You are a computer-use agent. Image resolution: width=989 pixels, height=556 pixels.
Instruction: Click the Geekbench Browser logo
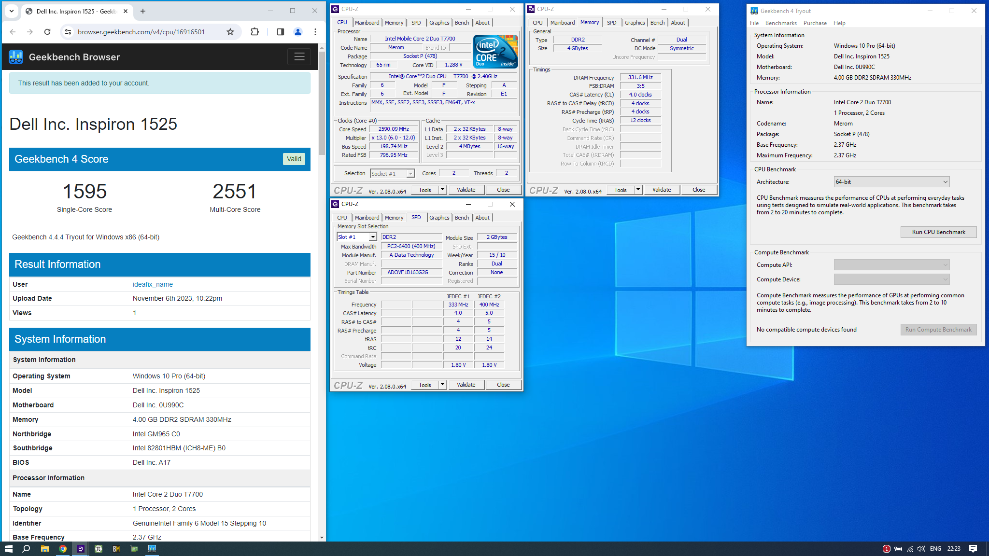16,57
